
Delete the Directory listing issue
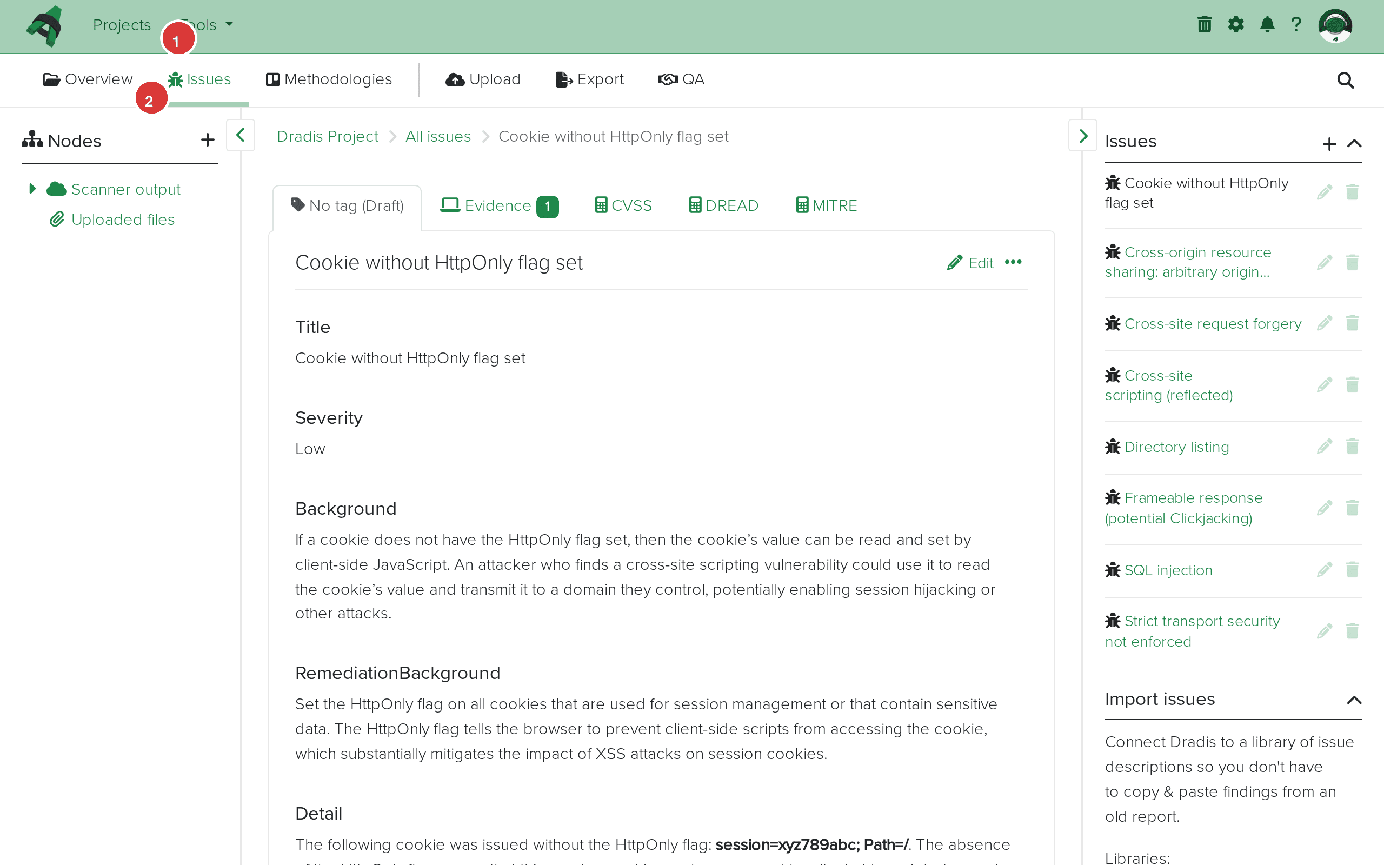click(1352, 446)
